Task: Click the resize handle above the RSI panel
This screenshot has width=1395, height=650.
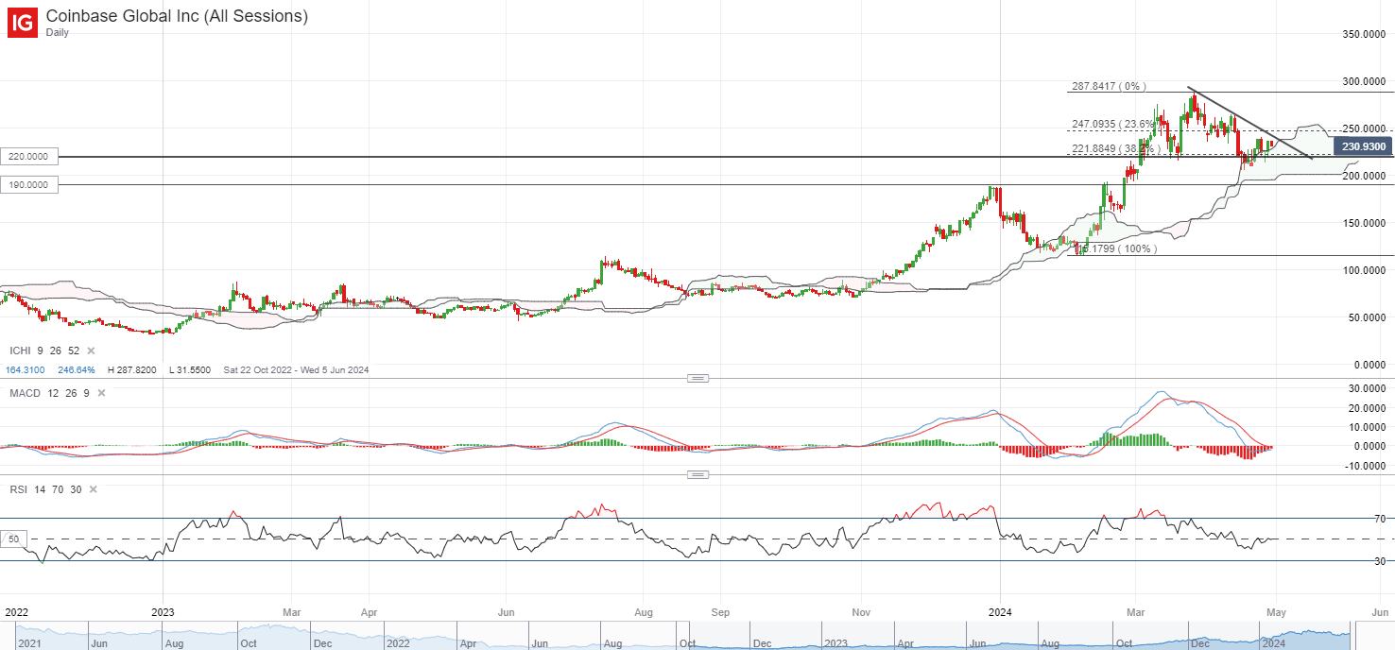Action: (x=697, y=474)
